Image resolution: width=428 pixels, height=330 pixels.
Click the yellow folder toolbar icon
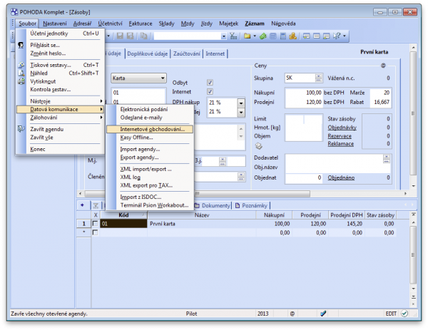pyautogui.click(x=248, y=36)
